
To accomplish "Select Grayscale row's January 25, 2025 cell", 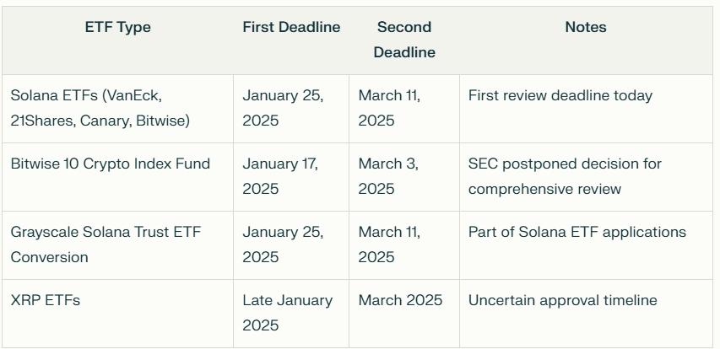I will [x=283, y=244].
